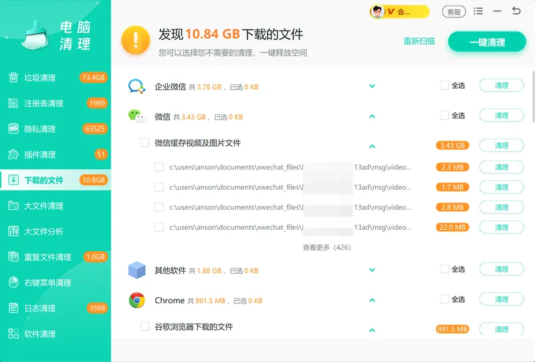Viewport: 535px width, 362px height.
Task: Open the 注册表清理 menu item
Action: [56, 103]
